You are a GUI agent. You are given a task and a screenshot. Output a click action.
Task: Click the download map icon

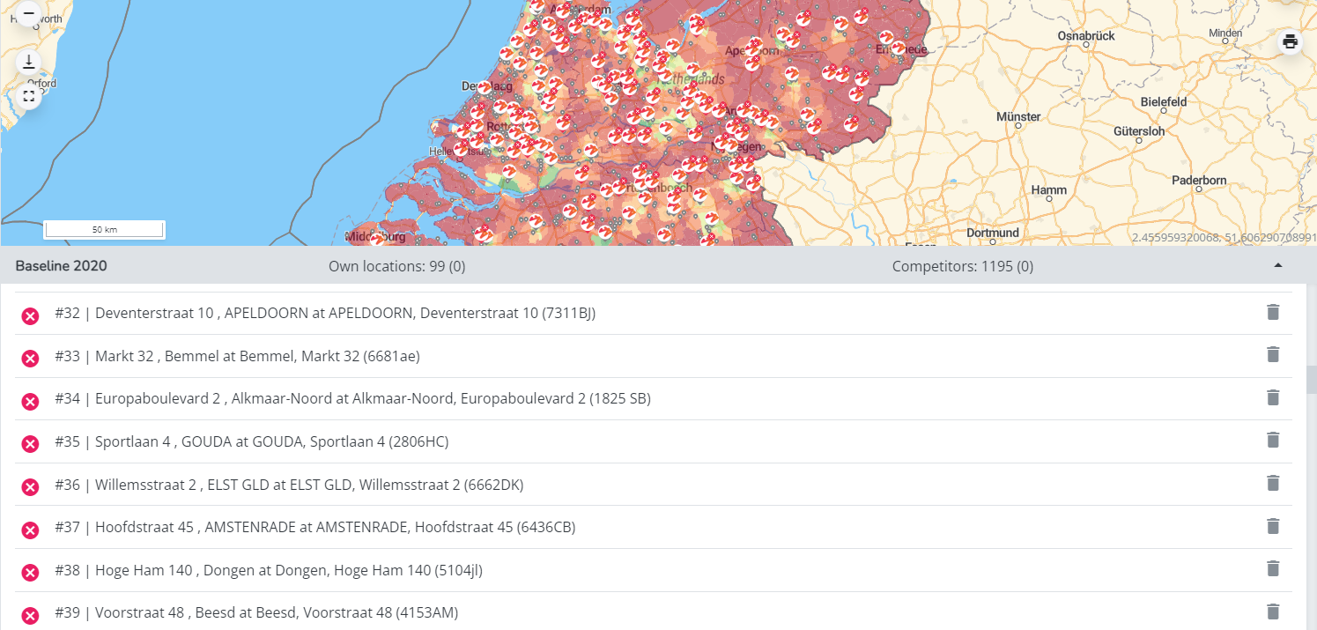click(x=29, y=63)
